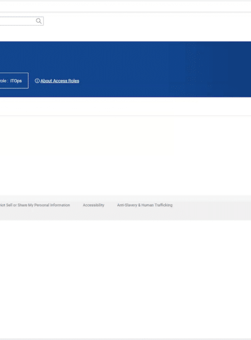Screen dimensions: 251x340
Task: Open the Accessibility footer link
Action: [x=94, y=205]
